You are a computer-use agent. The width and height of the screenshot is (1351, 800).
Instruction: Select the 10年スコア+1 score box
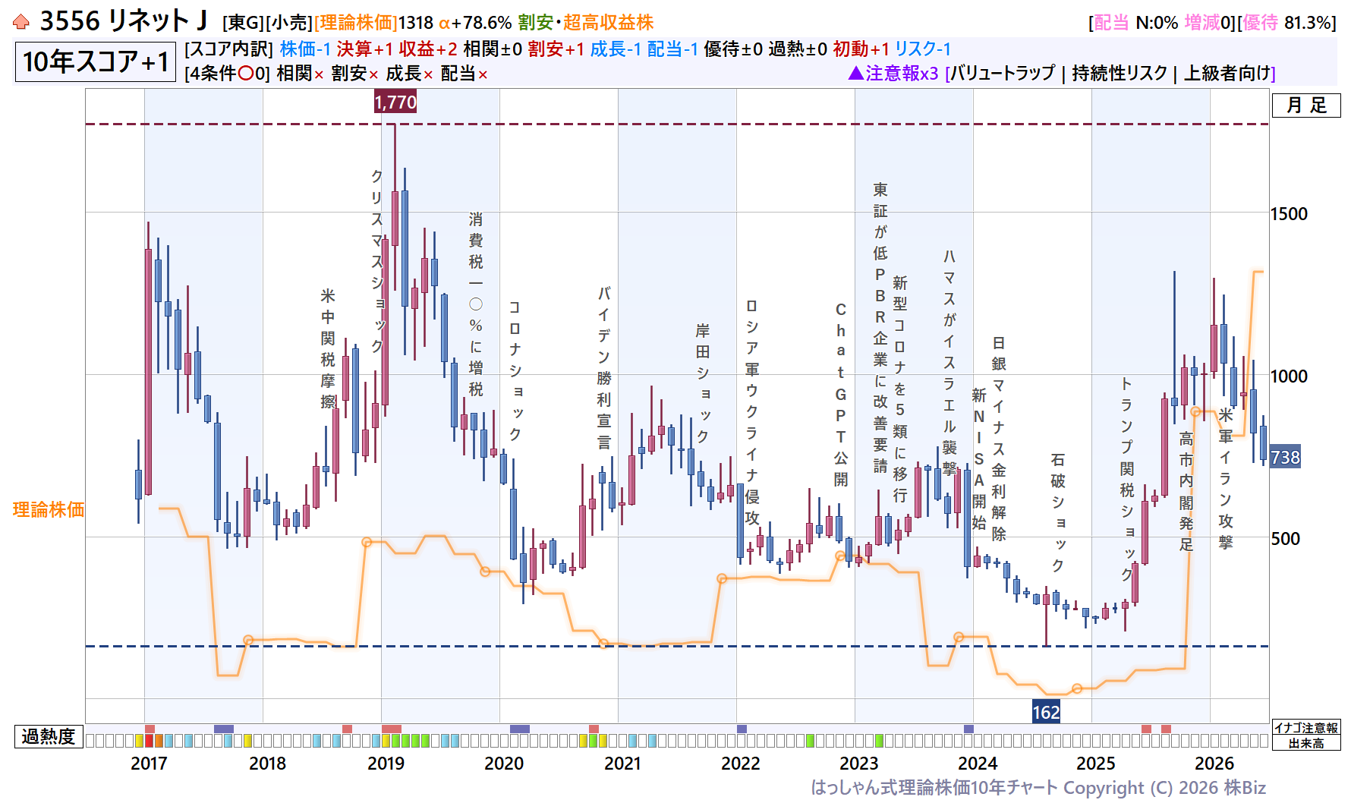click(x=96, y=61)
